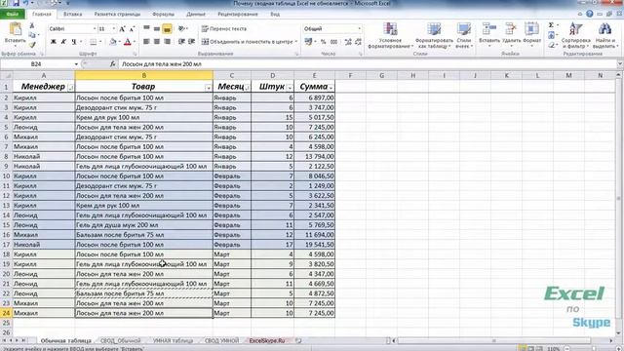
Task: Toggle top vertical alignment
Action: tap(147, 28)
